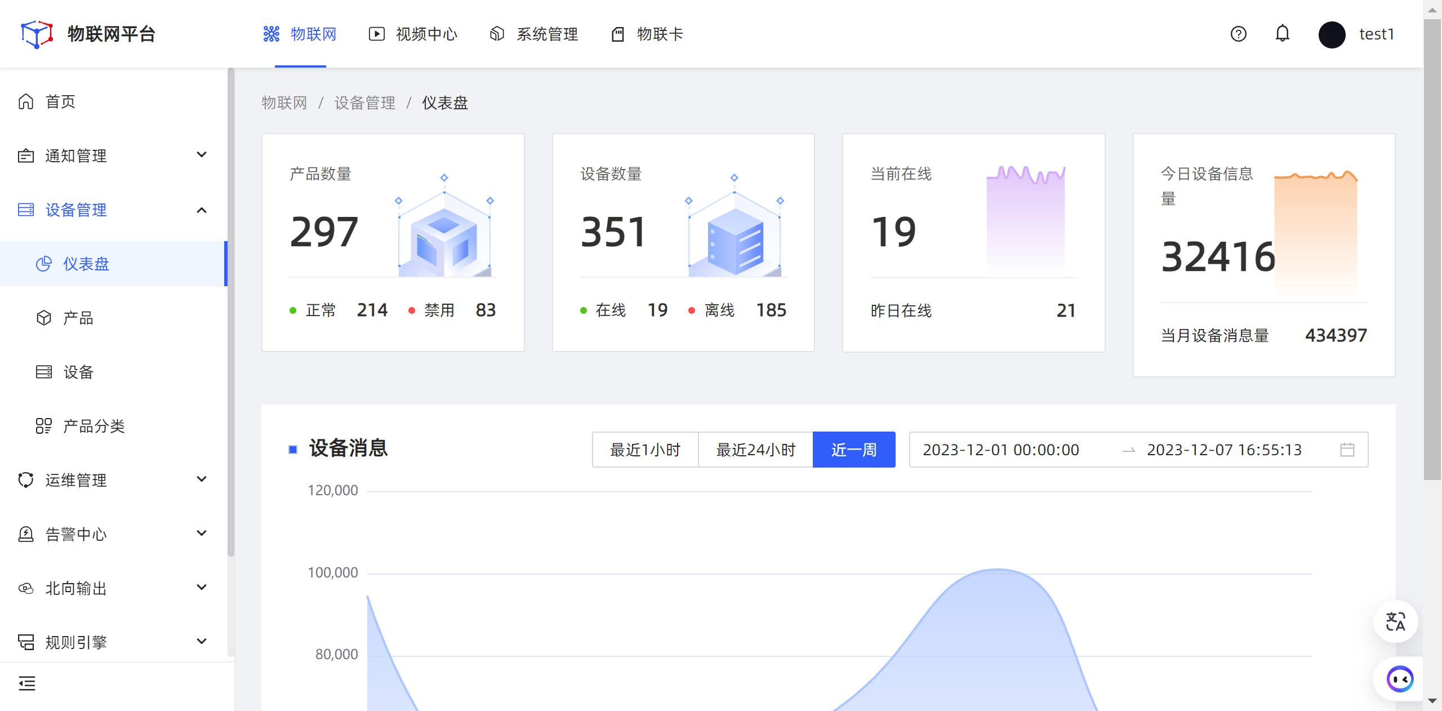Image resolution: width=1442 pixels, height=711 pixels.
Task: Expand the 通知管理 chevron
Action: tap(202, 154)
